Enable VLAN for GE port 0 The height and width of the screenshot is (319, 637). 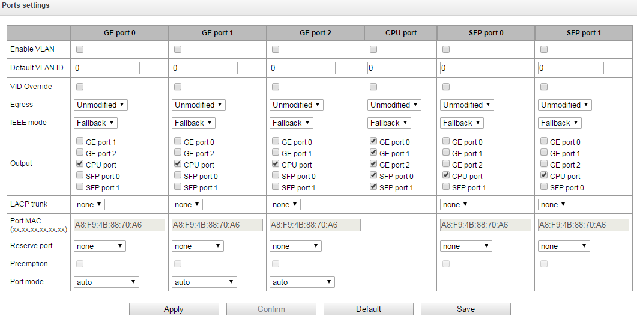(x=80, y=49)
